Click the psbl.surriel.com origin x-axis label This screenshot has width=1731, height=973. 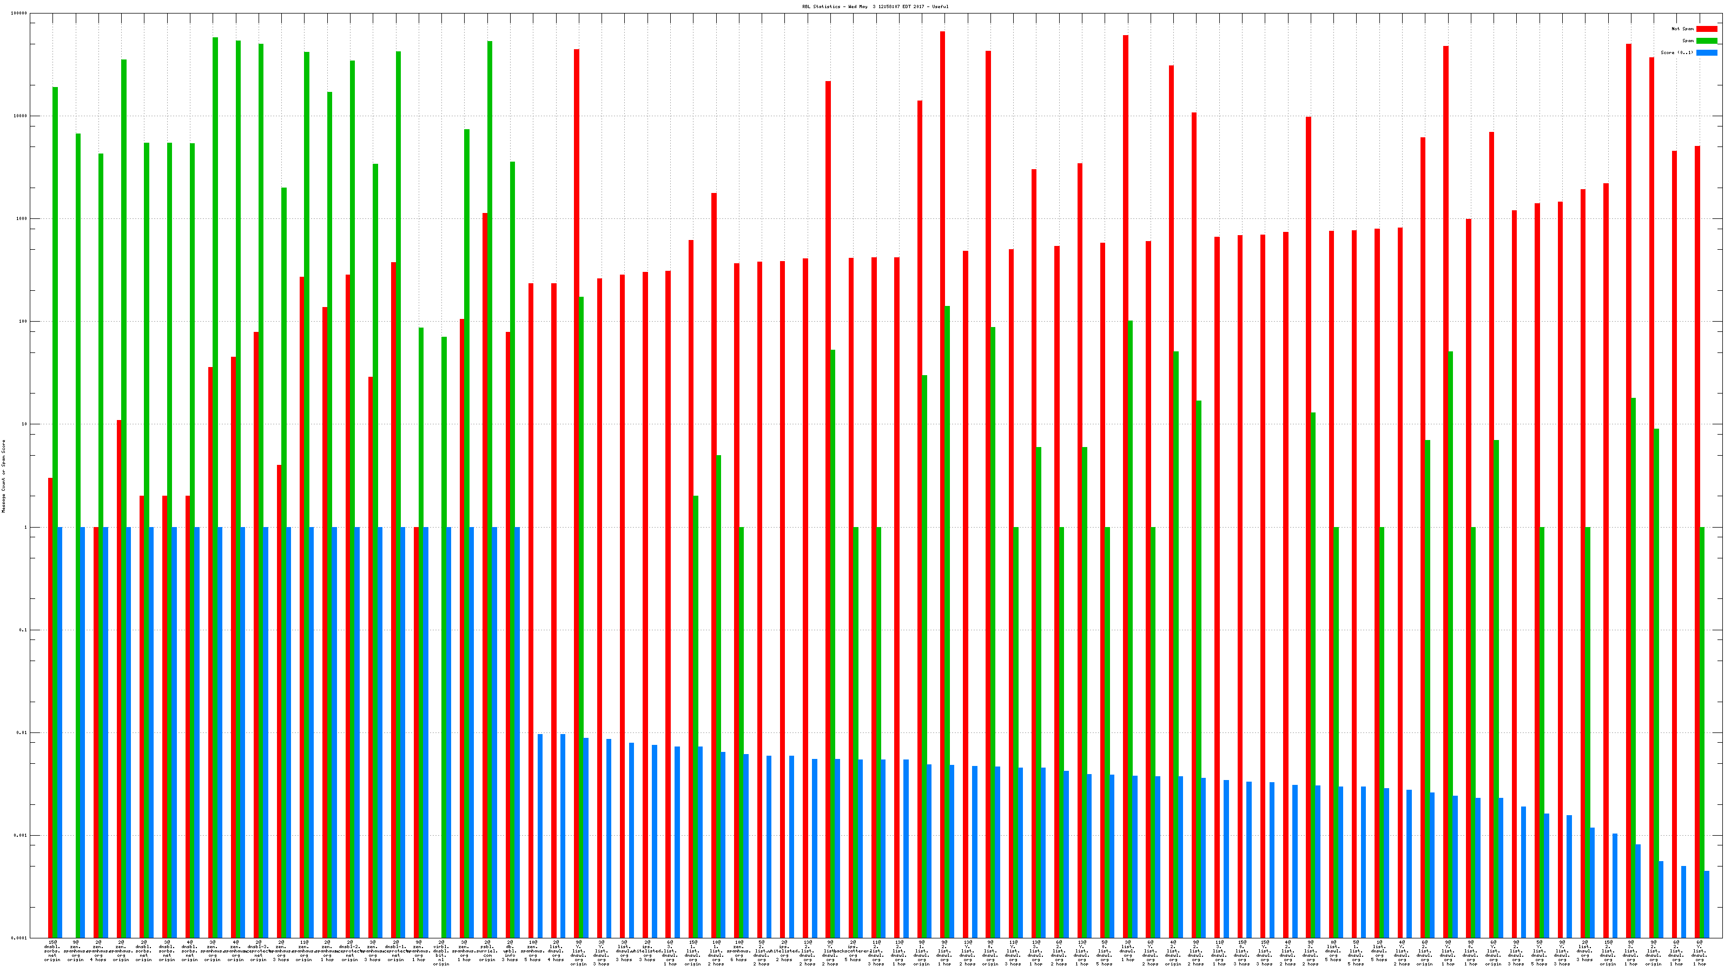(x=487, y=951)
